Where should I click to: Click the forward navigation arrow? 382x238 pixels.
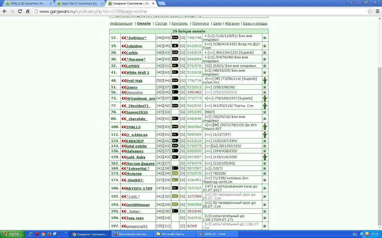12,11
